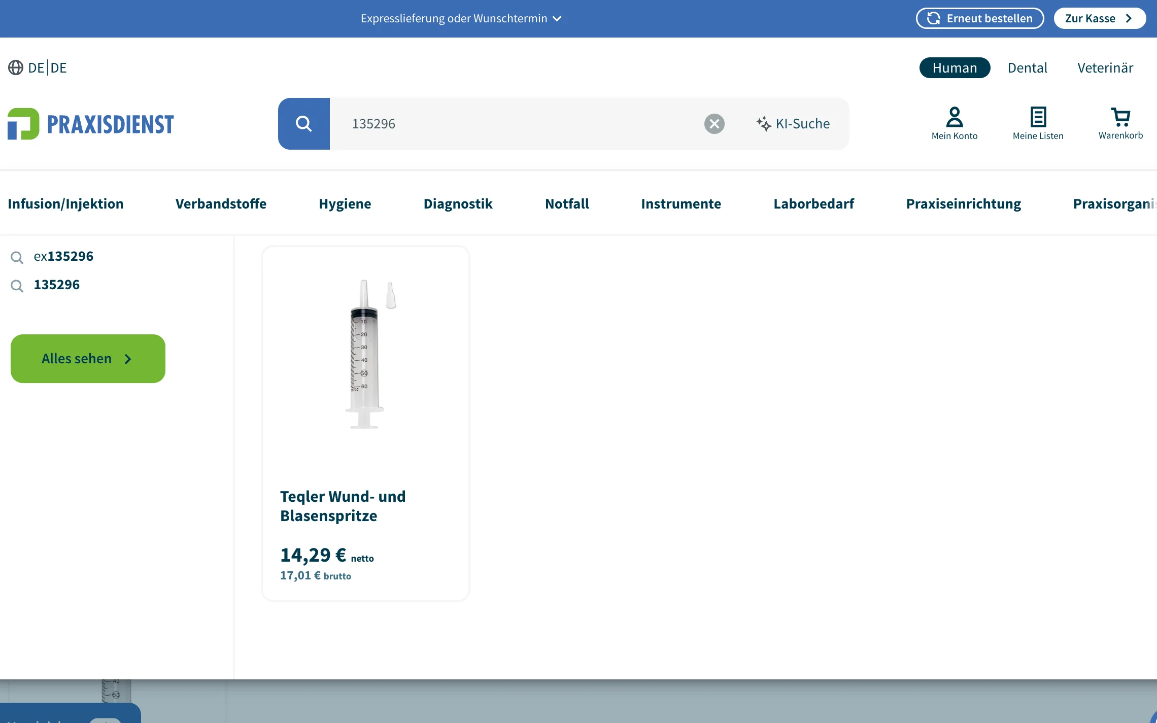Open the Hygiene category
Screen dimensions: 1157x723
tap(345, 203)
